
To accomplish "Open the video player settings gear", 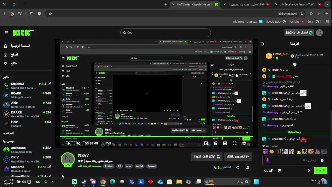I will click(x=244, y=143).
